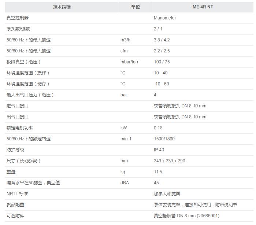
Task: Click the value -10 - 60
Action: tap(161, 84)
